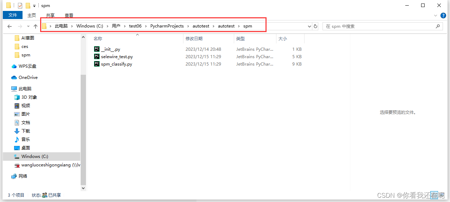Open the address bar history dropdown
This screenshot has height=202, width=450.
tap(310, 26)
